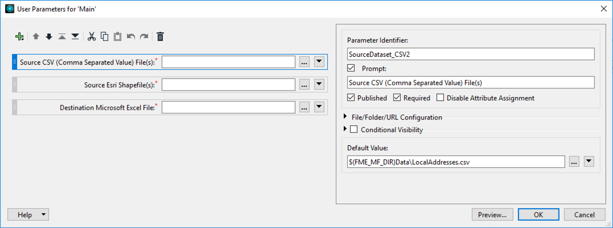Viewport: 613px width, 228px height.
Task: Move selected parameter up one position
Action: pyautogui.click(x=35, y=37)
